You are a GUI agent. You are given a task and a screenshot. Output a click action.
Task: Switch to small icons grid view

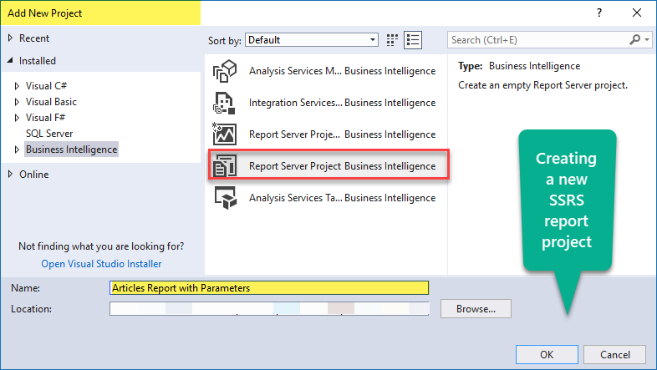pyautogui.click(x=392, y=40)
